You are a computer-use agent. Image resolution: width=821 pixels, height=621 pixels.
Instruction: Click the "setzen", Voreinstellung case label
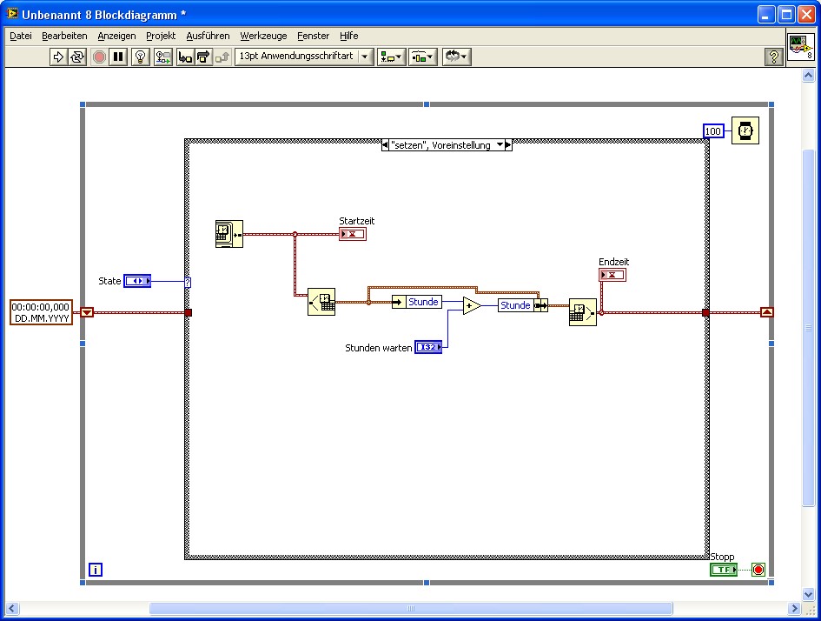[x=440, y=145]
